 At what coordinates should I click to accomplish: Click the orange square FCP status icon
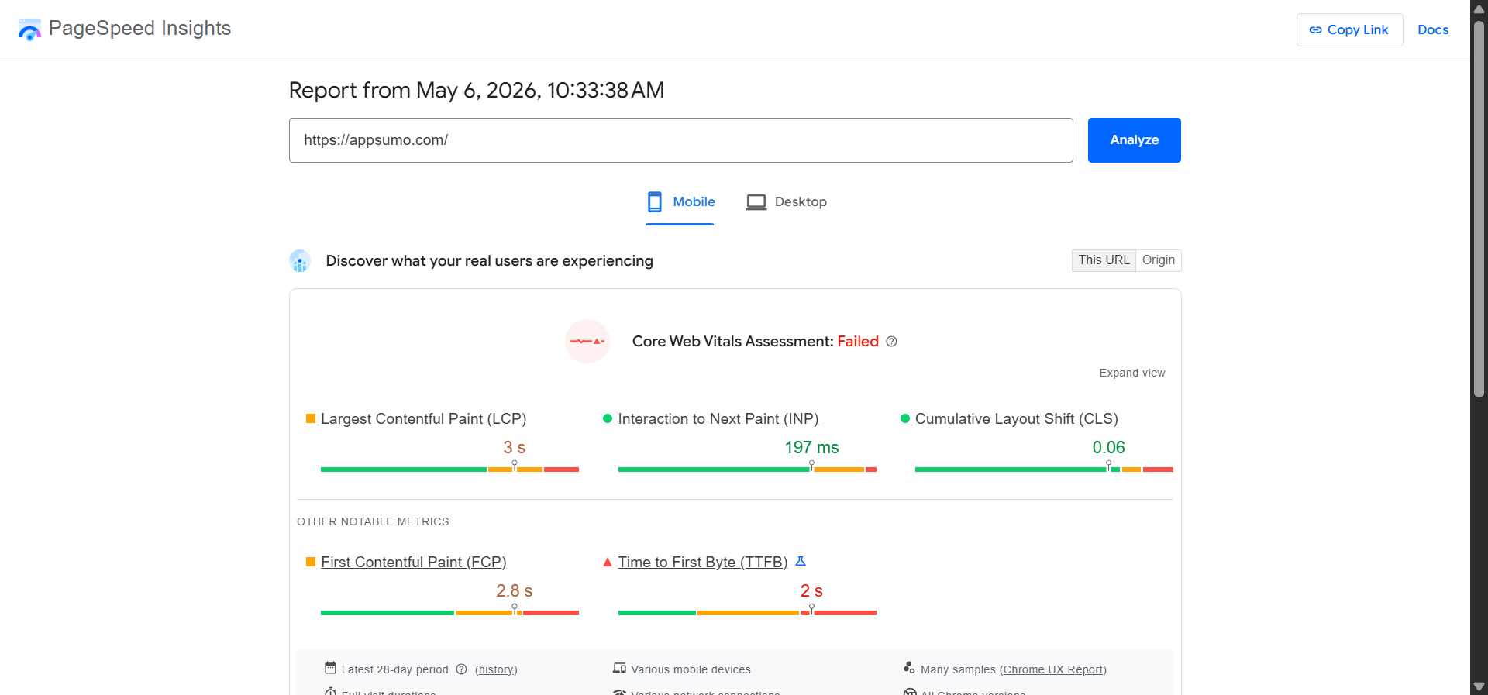[x=311, y=562]
